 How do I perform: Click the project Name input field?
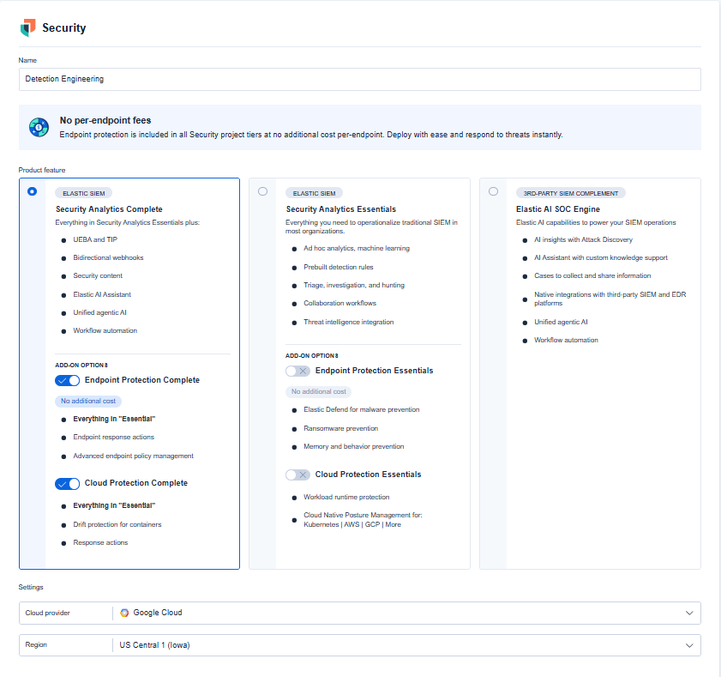click(x=359, y=79)
